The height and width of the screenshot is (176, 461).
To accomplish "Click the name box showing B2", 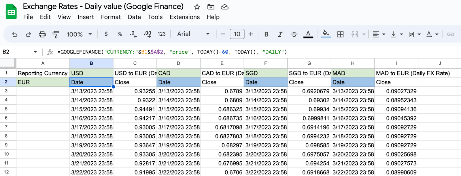I will 16,52.
